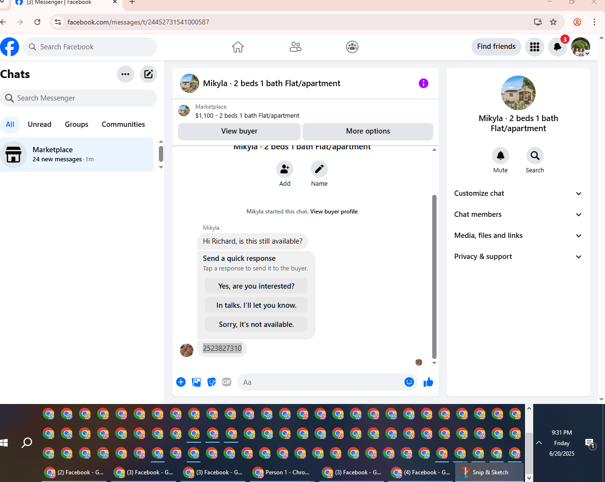Open the Home feed icon
The height and width of the screenshot is (482, 605).
(238, 47)
